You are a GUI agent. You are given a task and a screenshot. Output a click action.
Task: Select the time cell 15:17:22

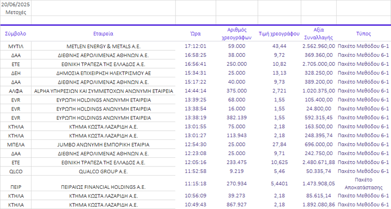pos(196,82)
